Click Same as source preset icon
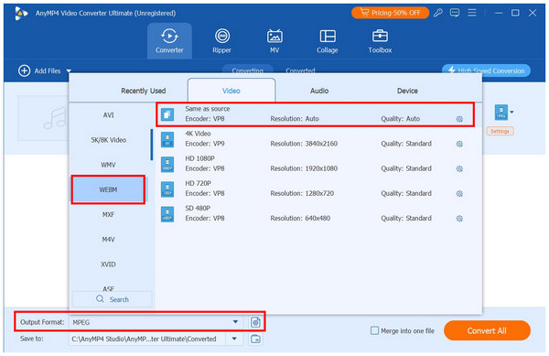Screen dimensions: 549x356 tap(167, 114)
